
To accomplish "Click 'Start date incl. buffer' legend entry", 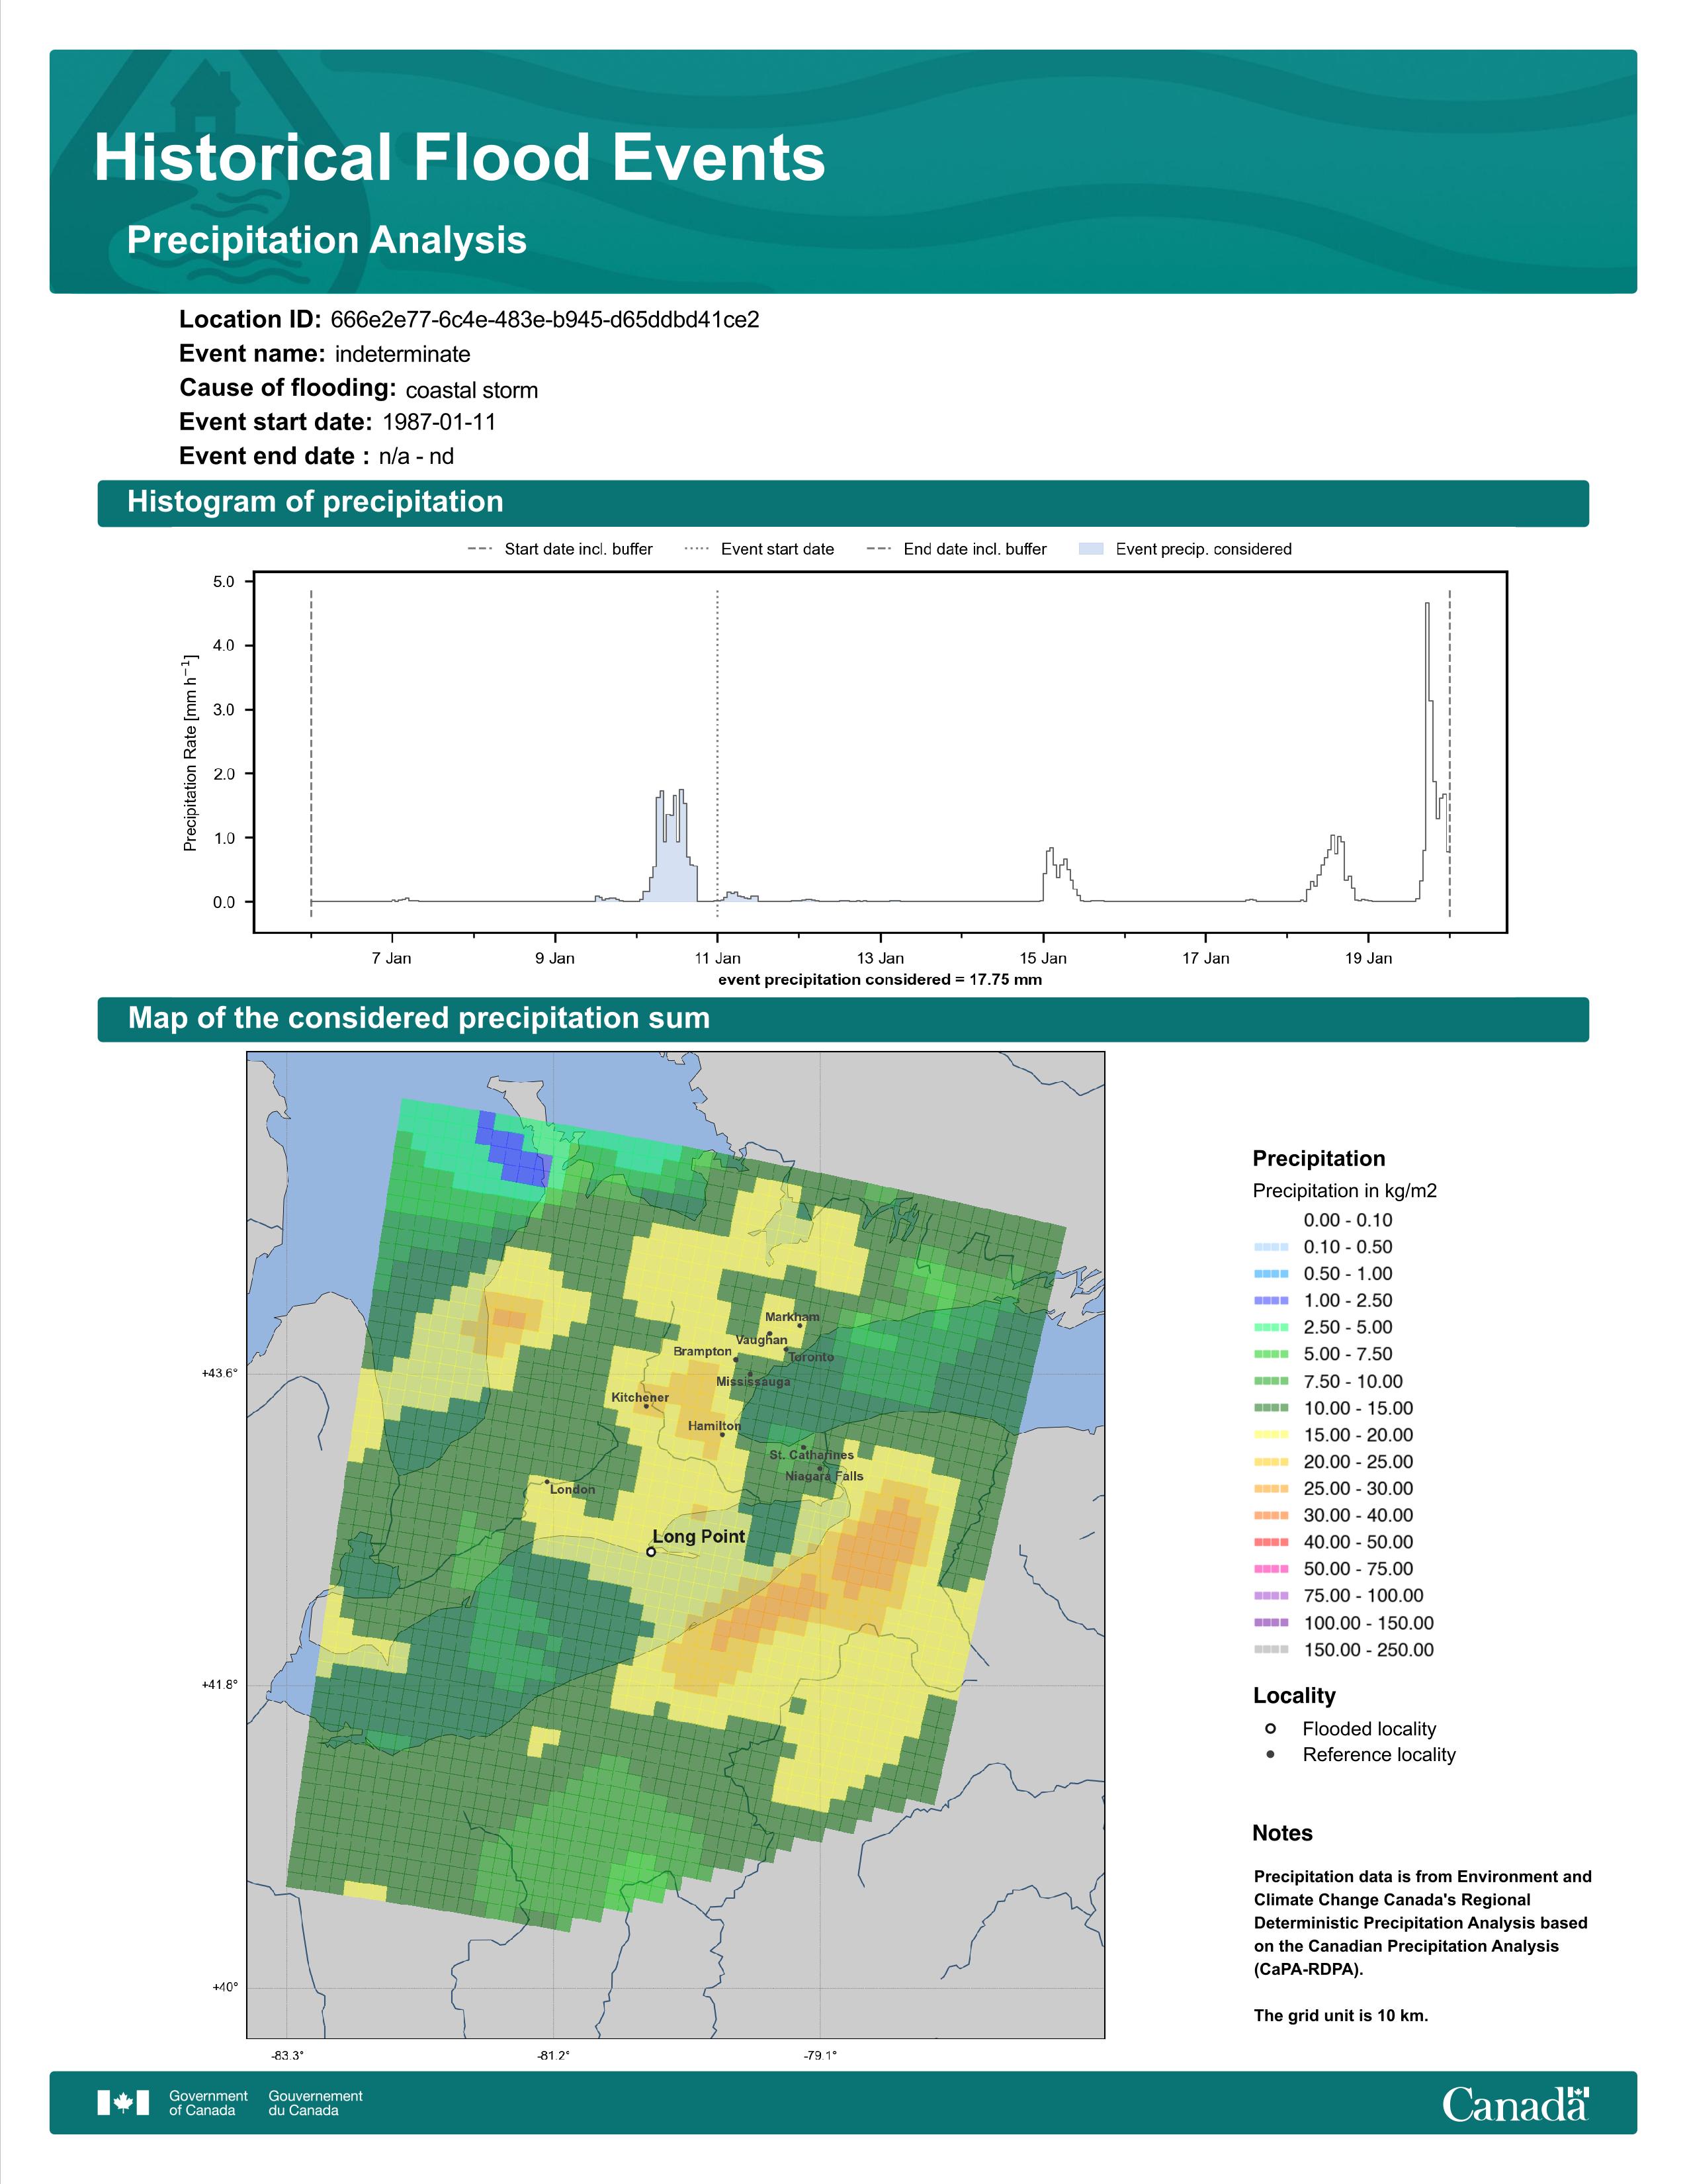I will (x=560, y=549).
